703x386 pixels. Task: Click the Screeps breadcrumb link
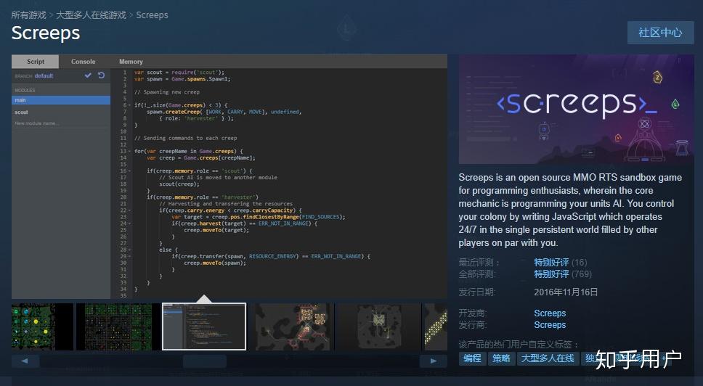coord(152,15)
